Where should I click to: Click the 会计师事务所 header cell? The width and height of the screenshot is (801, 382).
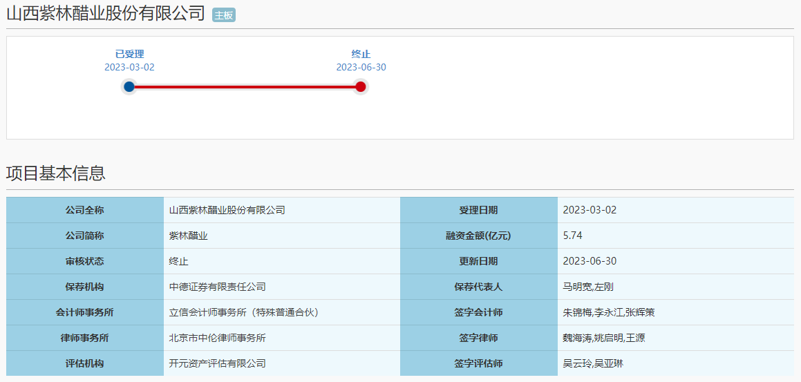pos(85,312)
